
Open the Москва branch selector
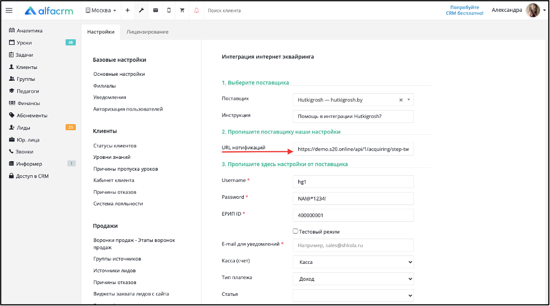coord(101,11)
